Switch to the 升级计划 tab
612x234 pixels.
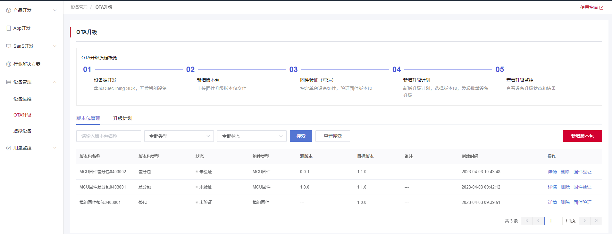pos(122,118)
